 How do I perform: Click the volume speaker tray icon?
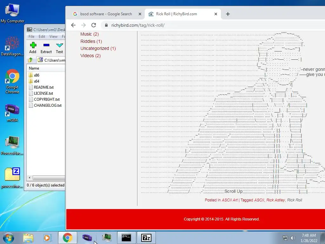point(293,238)
